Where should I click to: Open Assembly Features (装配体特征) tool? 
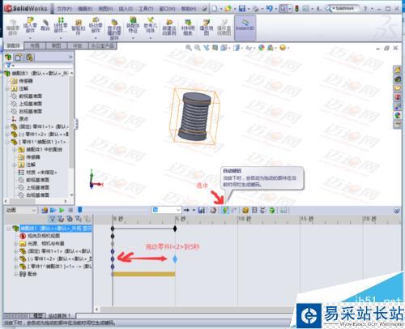pos(133,20)
